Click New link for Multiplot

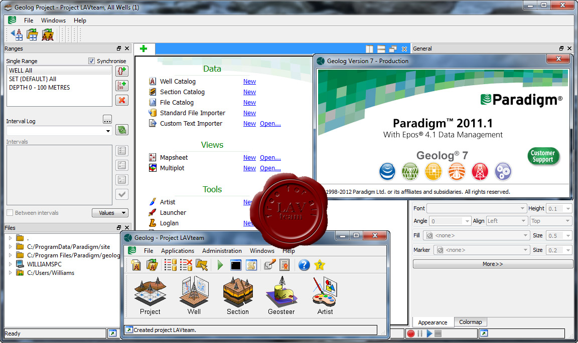(249, 168)
